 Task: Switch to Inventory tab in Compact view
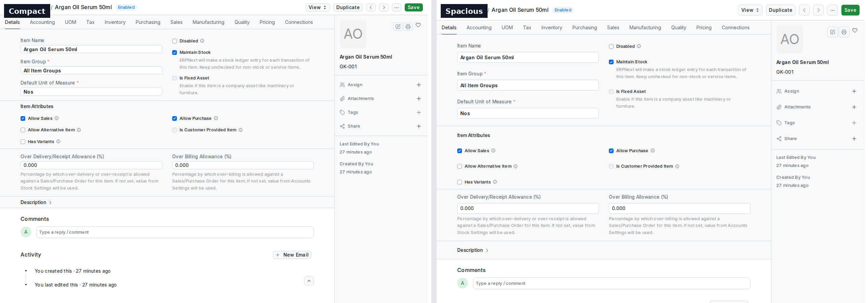115,22
